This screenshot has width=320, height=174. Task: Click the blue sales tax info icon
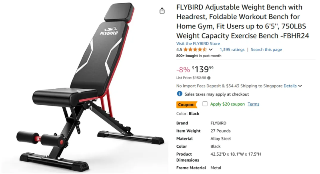(x=179, y=94)
